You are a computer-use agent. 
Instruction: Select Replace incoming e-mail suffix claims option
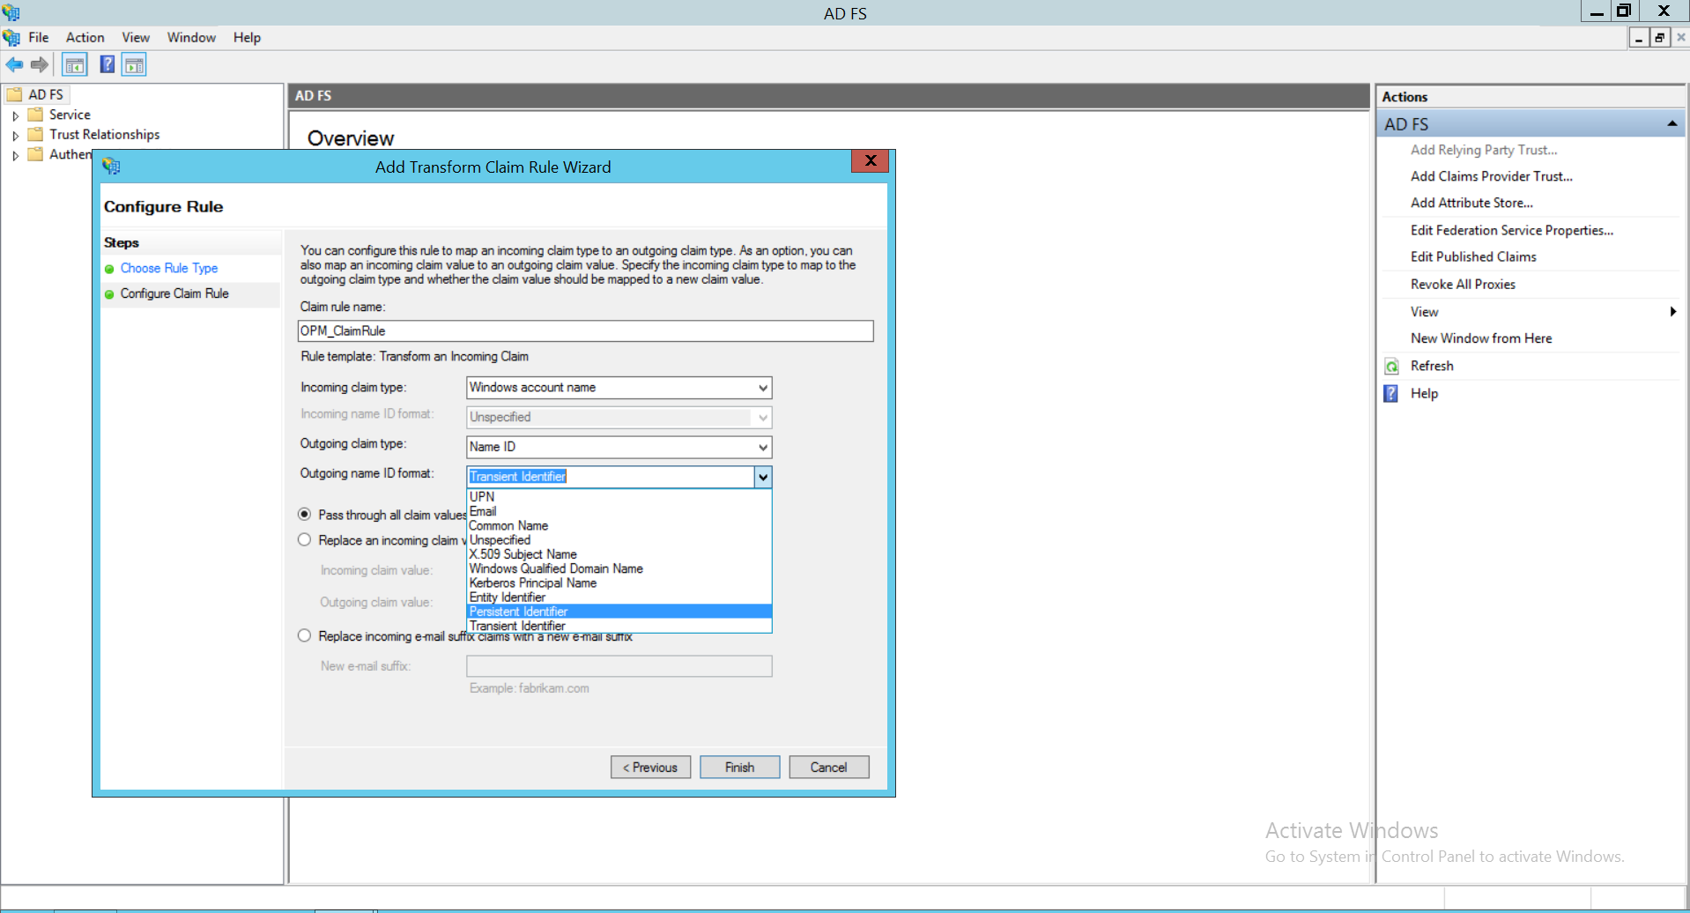(x=304, y=635)
